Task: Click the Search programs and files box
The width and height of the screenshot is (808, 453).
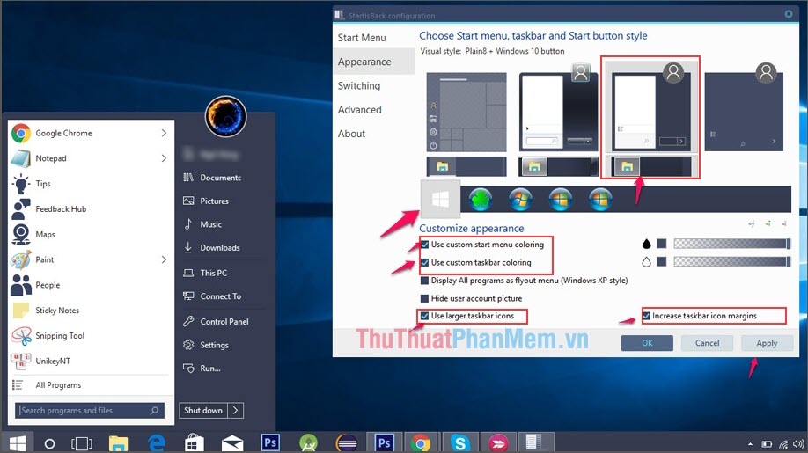Action: (x=90, y=410)
